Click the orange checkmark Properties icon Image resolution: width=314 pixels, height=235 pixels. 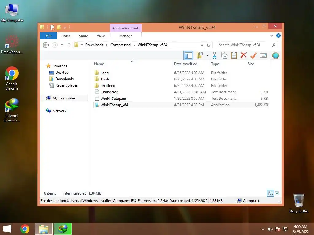(x=253, y=55)
